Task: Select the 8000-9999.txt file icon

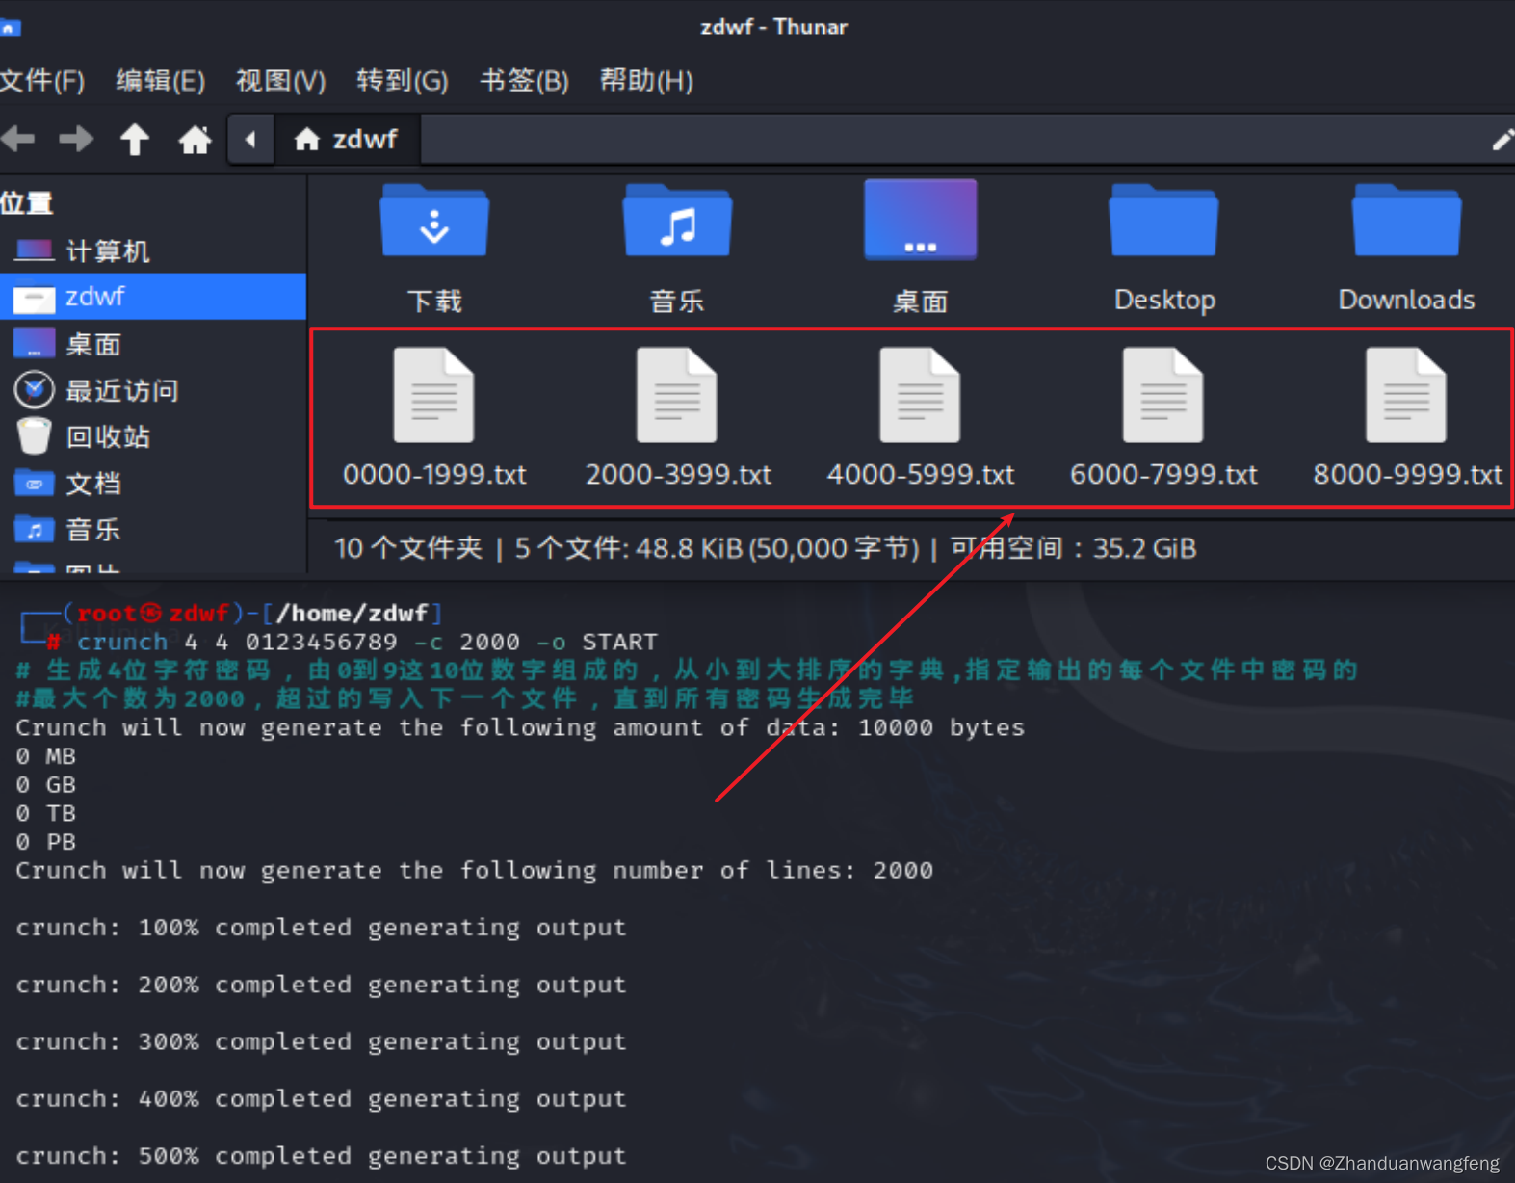Action: pos(1406,395)
